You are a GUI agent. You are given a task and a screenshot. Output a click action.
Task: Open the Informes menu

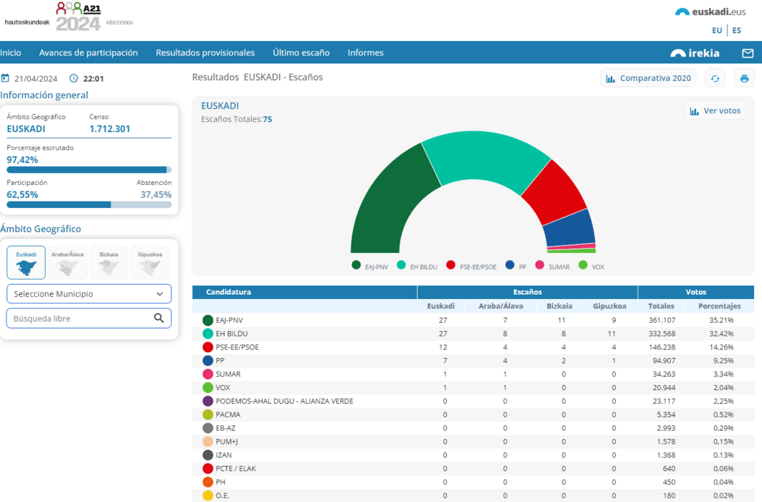365,53
